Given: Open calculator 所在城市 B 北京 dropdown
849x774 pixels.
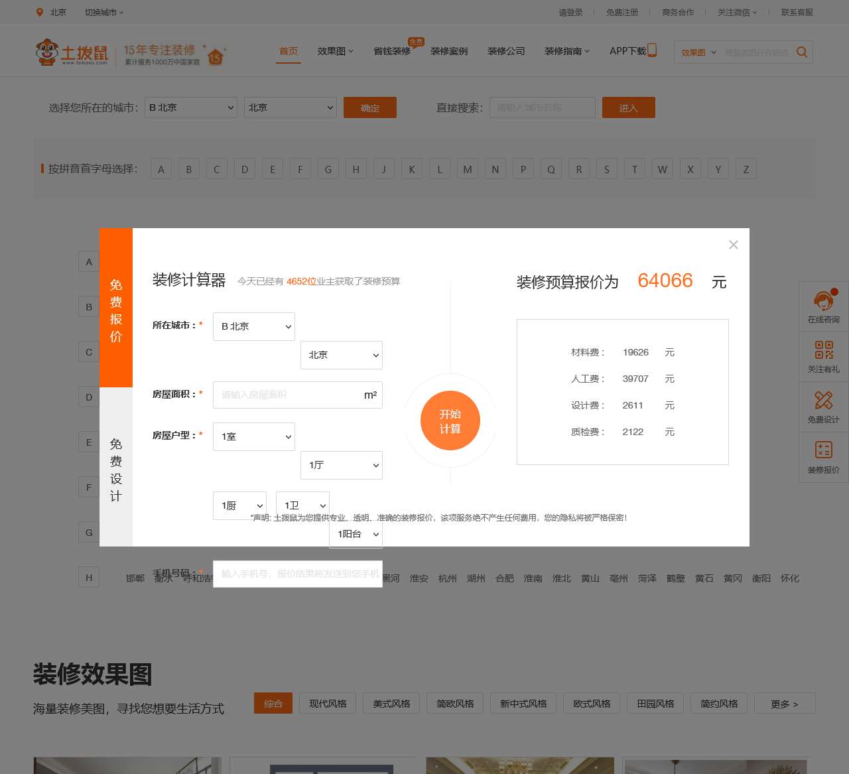Looking at the screenshot, I should click(x=254, y=326).
